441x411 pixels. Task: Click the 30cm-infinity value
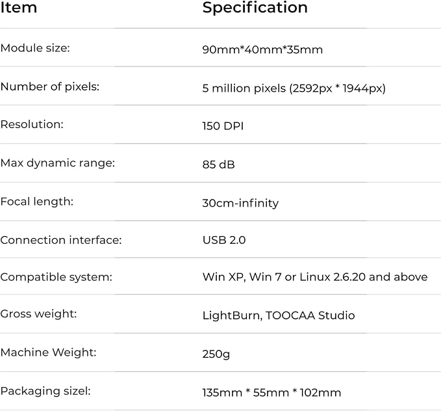click(x=240, y=203)
